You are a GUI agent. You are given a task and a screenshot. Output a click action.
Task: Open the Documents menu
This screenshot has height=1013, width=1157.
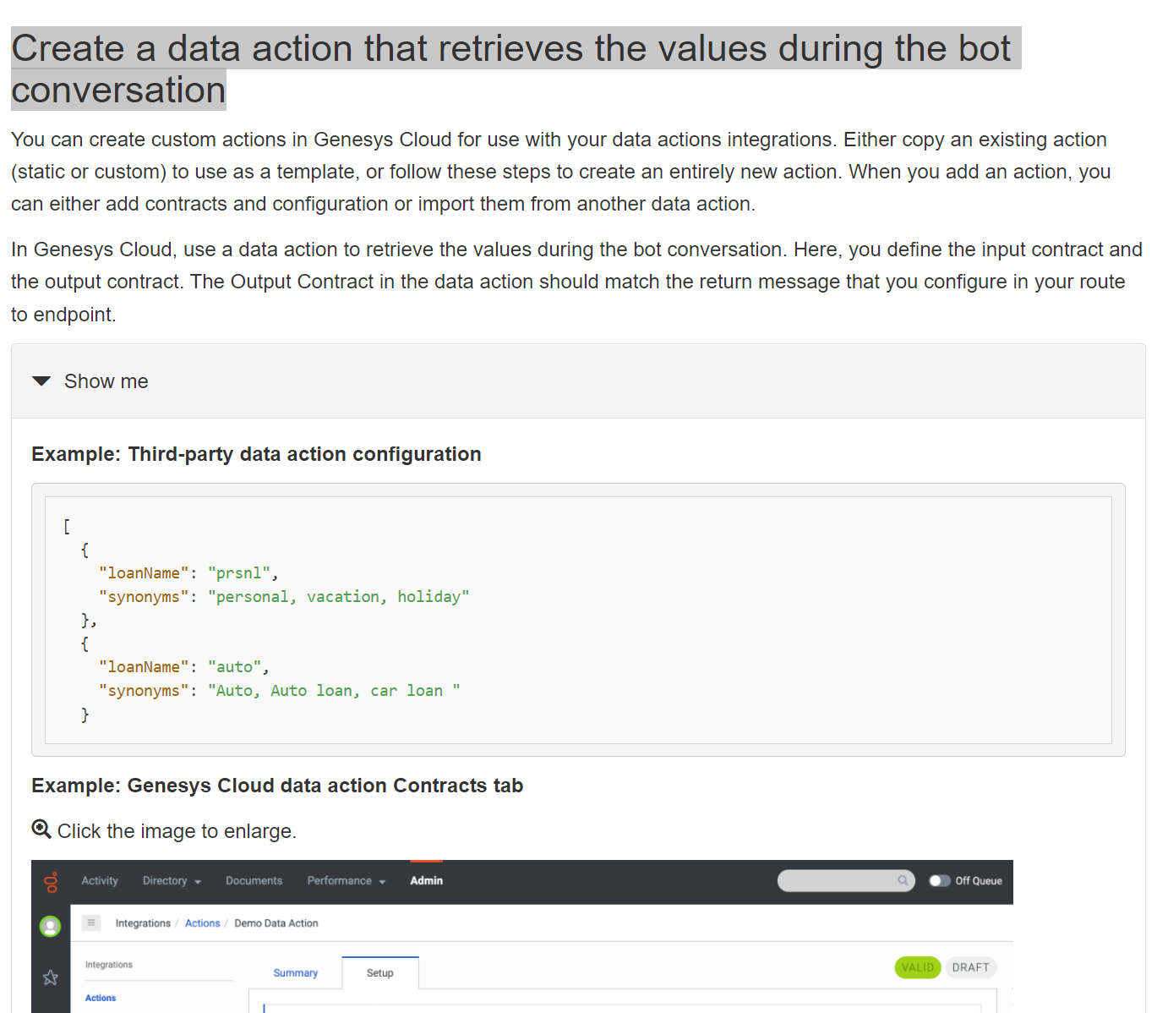(x=254, y=881)
